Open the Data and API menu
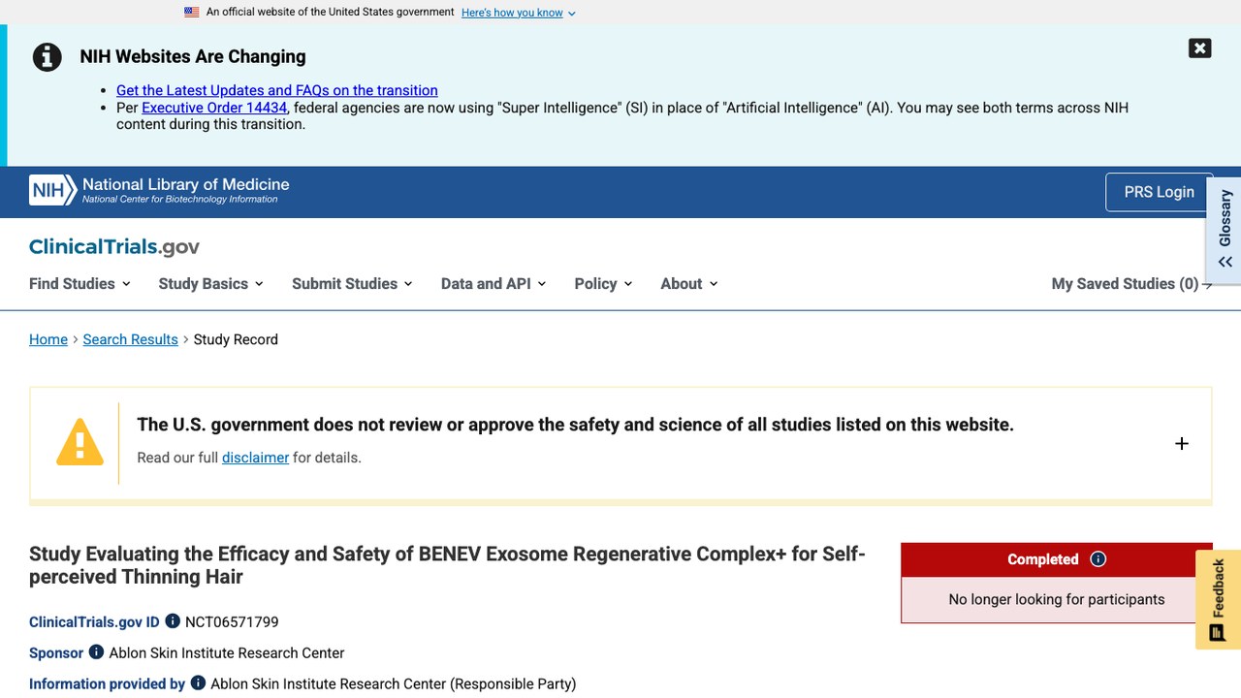 [x=493, y=284]
